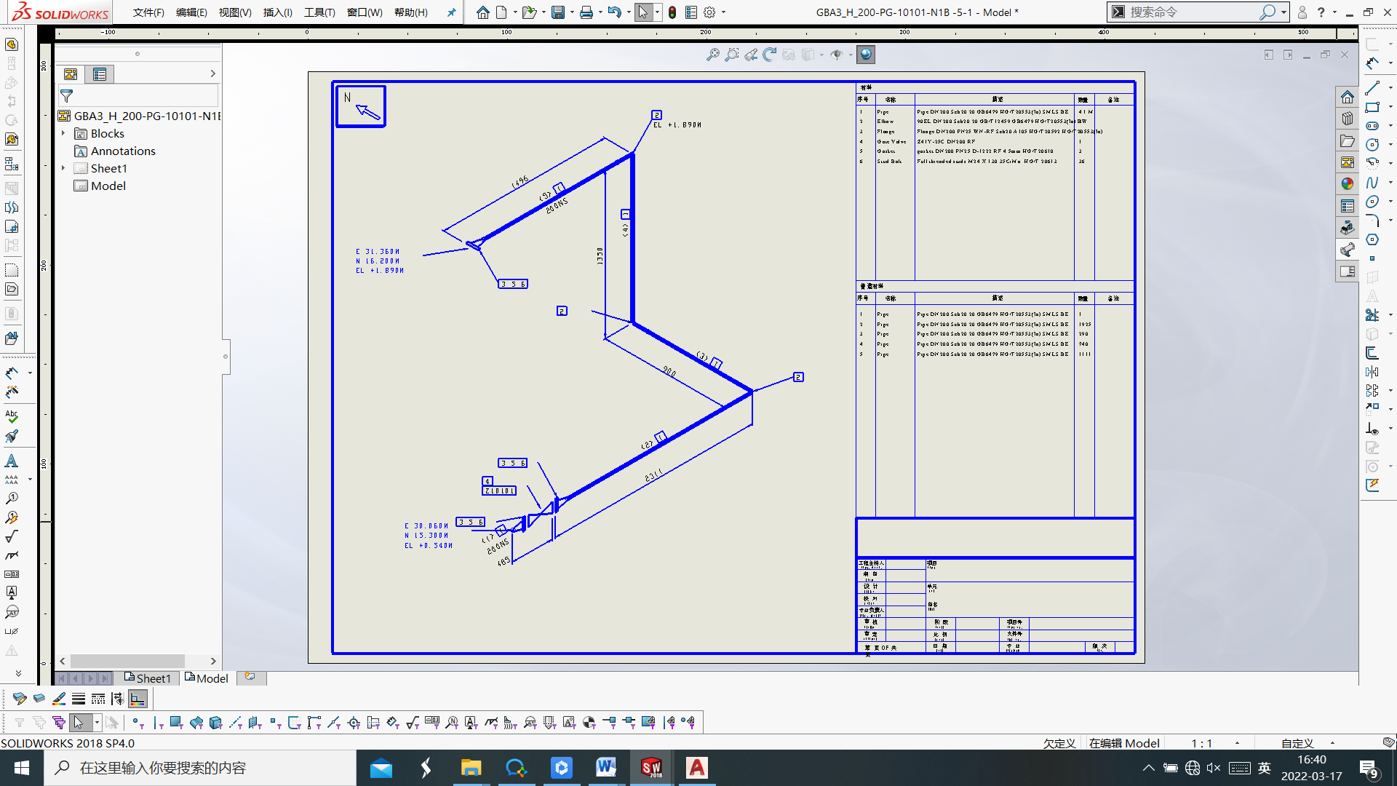This screenshot has height=786, width=1397.
Task: Click the feature tree horizontal scrollbar
Action: click(127, 661)
